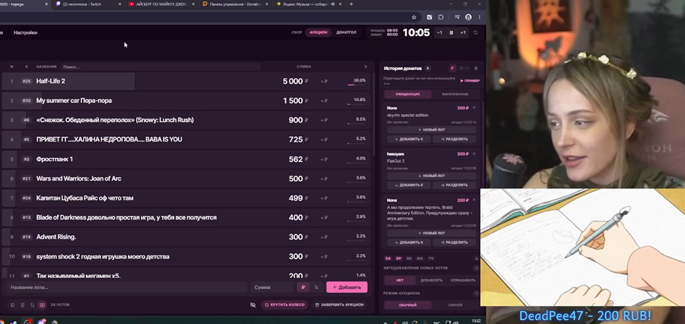The image size is (685, 324).
Task: Click the compact rows view icon
Action: pos(22,305)
